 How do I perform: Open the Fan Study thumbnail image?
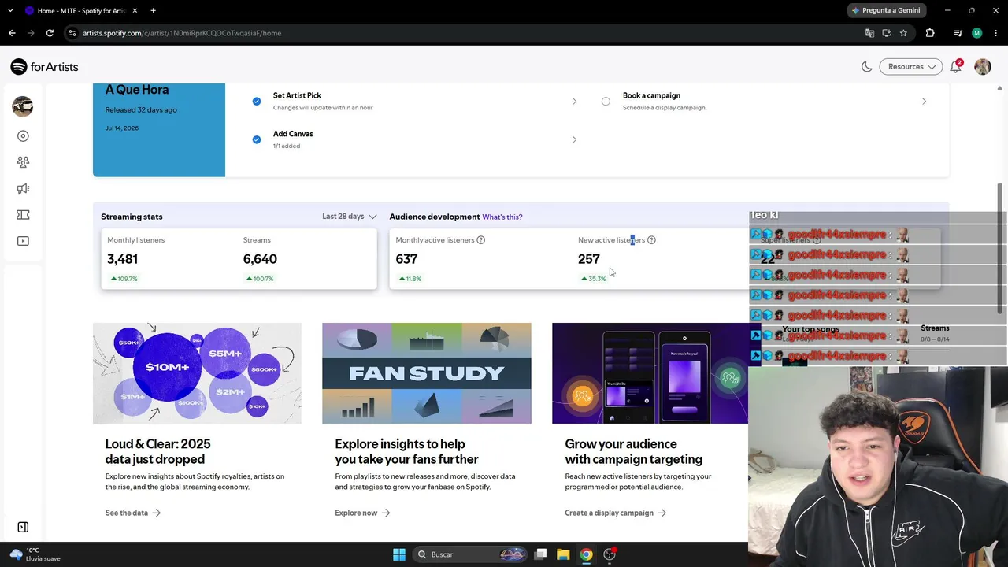tap(427, 373)
